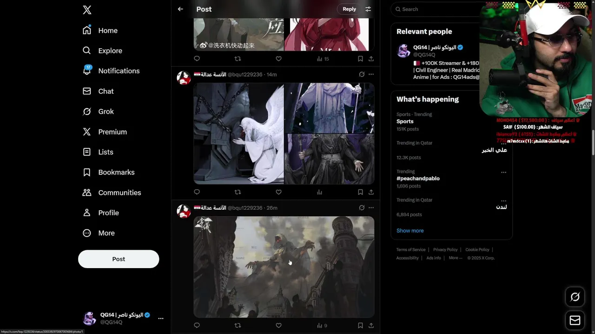Open Grok explain icon on 14m post
595x334 pixels.
tap(362, 74)
